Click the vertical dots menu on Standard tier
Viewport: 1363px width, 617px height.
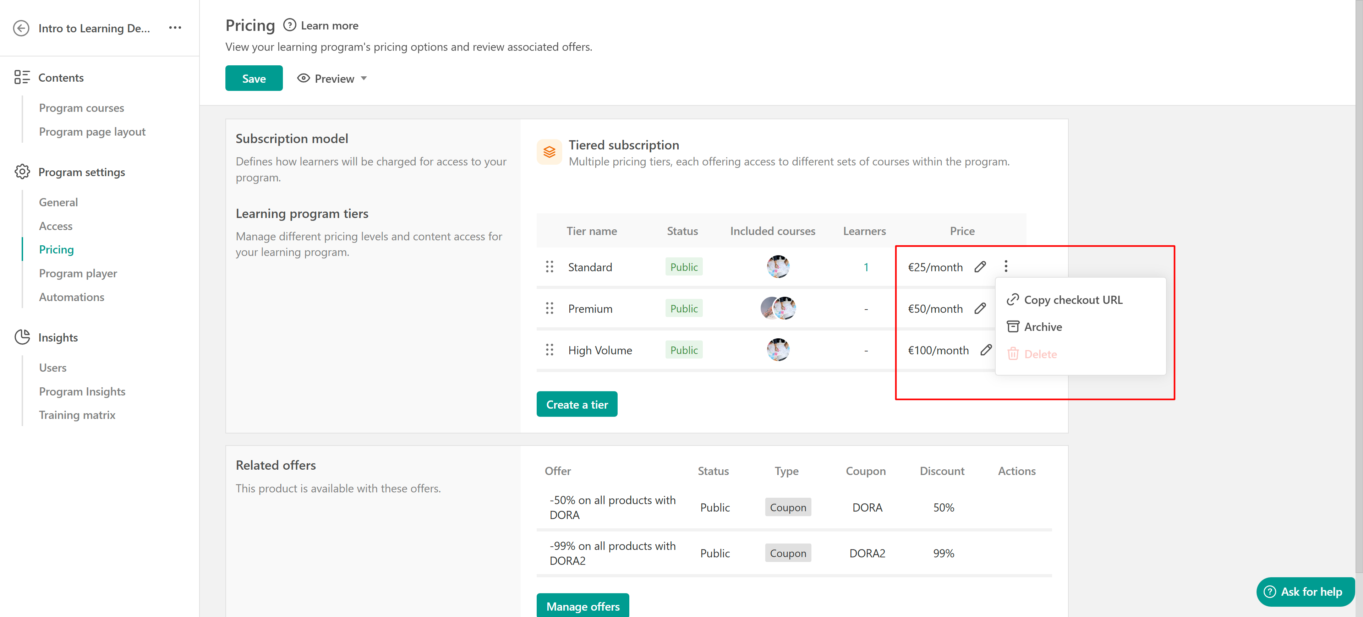pos(1006,266)
